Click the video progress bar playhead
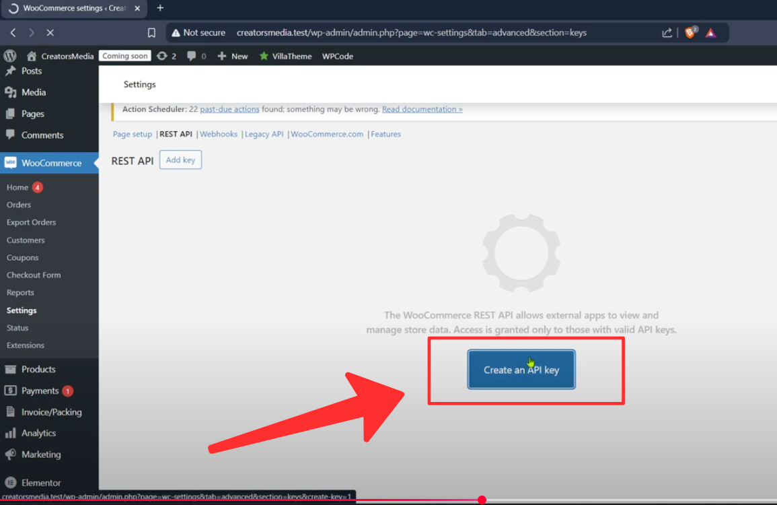Image resolution: width=777 pixels, height=505 pixels. click(482, 500)
